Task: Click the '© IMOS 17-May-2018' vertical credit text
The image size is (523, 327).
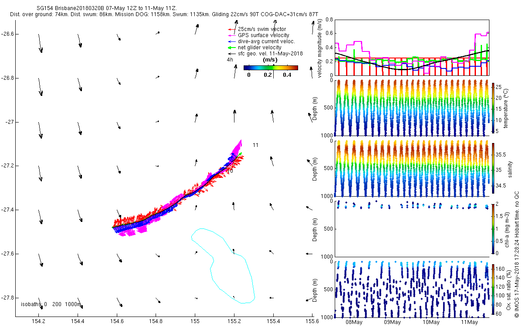Action: coord(516,254)
